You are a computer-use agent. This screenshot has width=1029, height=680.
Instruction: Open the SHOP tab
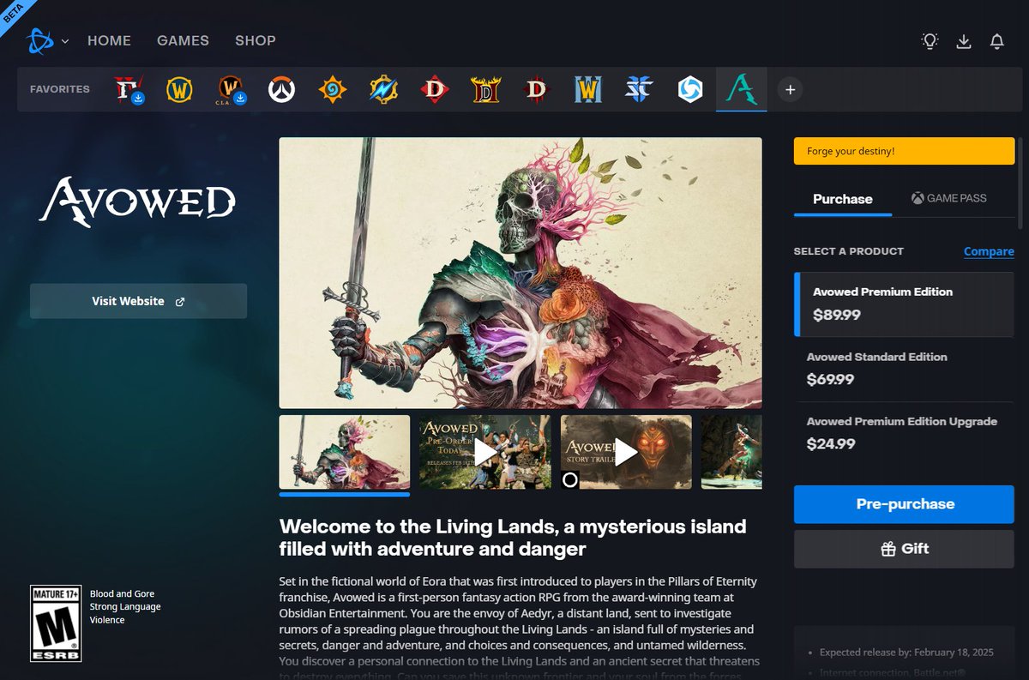[x=256, y=40]
